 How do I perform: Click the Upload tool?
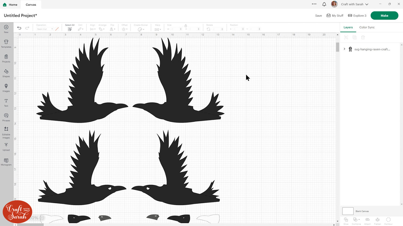[6, 147]
